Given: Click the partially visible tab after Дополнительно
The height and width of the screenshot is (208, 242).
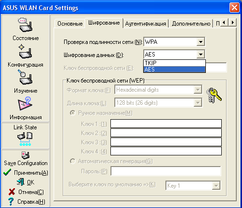Looking at the screenshot, I should [218, 24].
